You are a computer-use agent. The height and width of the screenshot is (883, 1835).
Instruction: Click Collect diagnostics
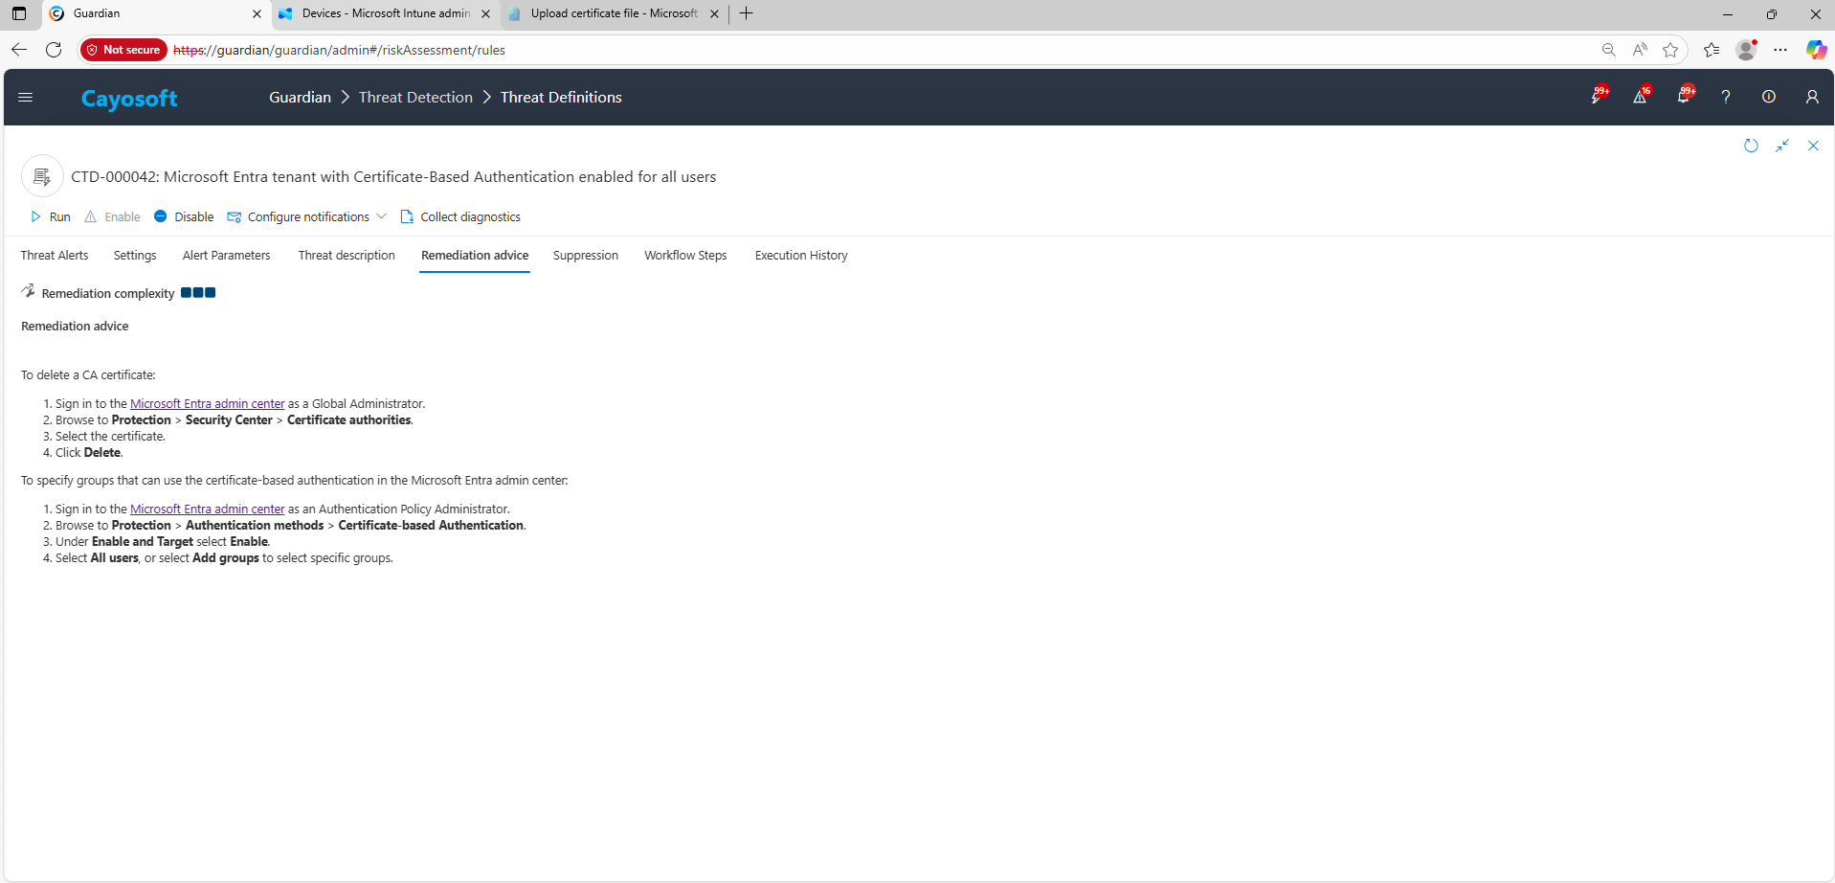tap(460, 217)
